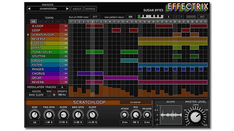Click the RND randomize modulator button
This screenshot has width=234, height=131.
tap(49, 95)
